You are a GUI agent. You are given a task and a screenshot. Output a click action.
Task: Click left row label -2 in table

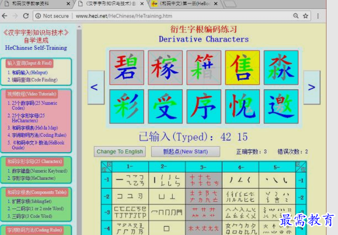pos(107,196)
